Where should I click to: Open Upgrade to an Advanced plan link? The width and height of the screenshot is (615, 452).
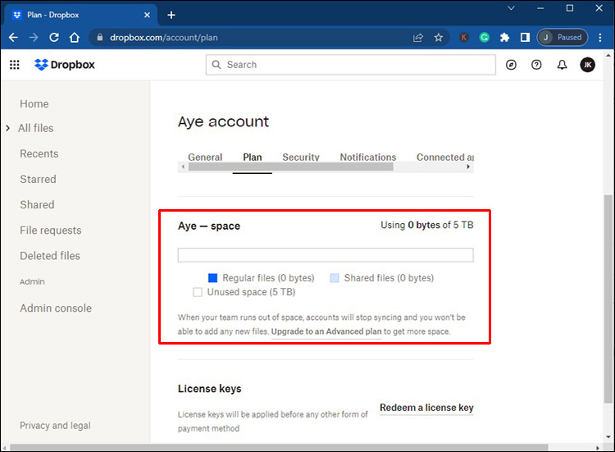326,331
